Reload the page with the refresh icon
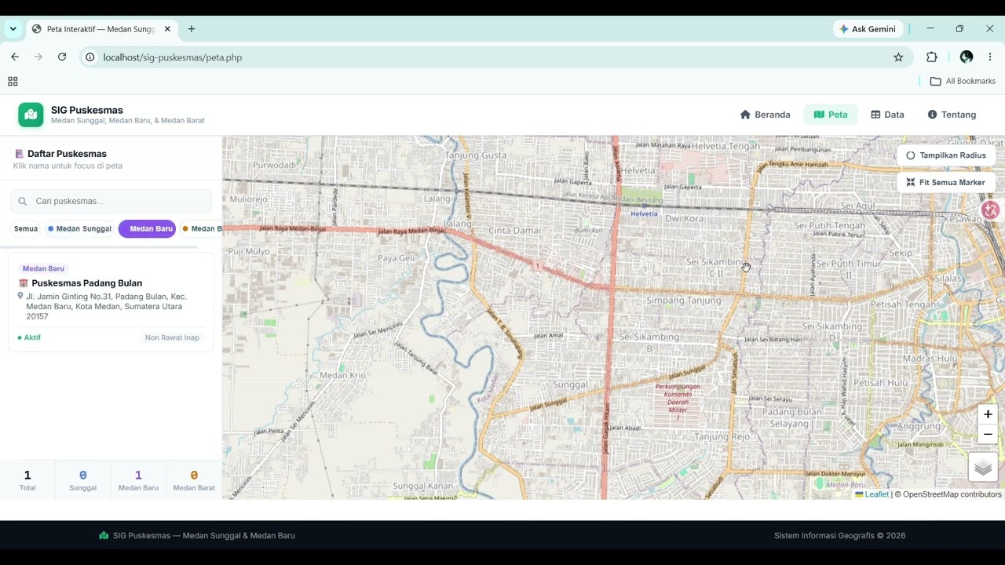This screenshot has width=1005, height=565. pos(62,57)
